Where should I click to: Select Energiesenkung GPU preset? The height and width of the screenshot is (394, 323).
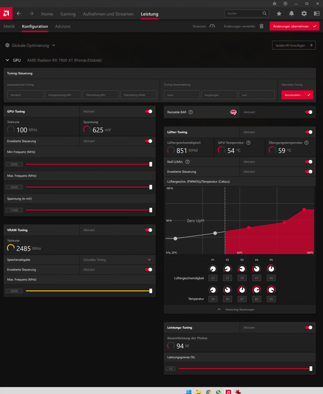[x=63, y=95]
